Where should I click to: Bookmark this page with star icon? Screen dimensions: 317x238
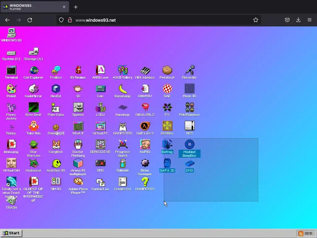point(255,20)
